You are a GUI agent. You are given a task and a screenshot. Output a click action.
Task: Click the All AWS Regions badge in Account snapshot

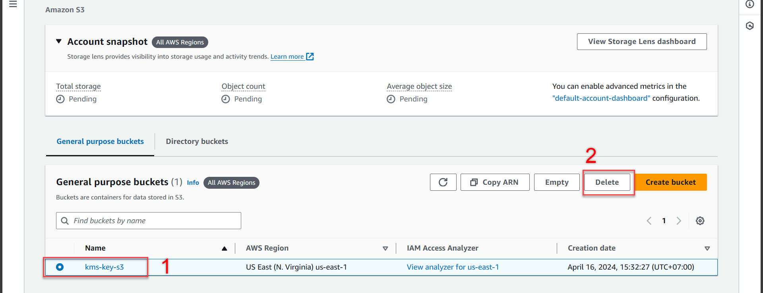[x=180, y=42]
